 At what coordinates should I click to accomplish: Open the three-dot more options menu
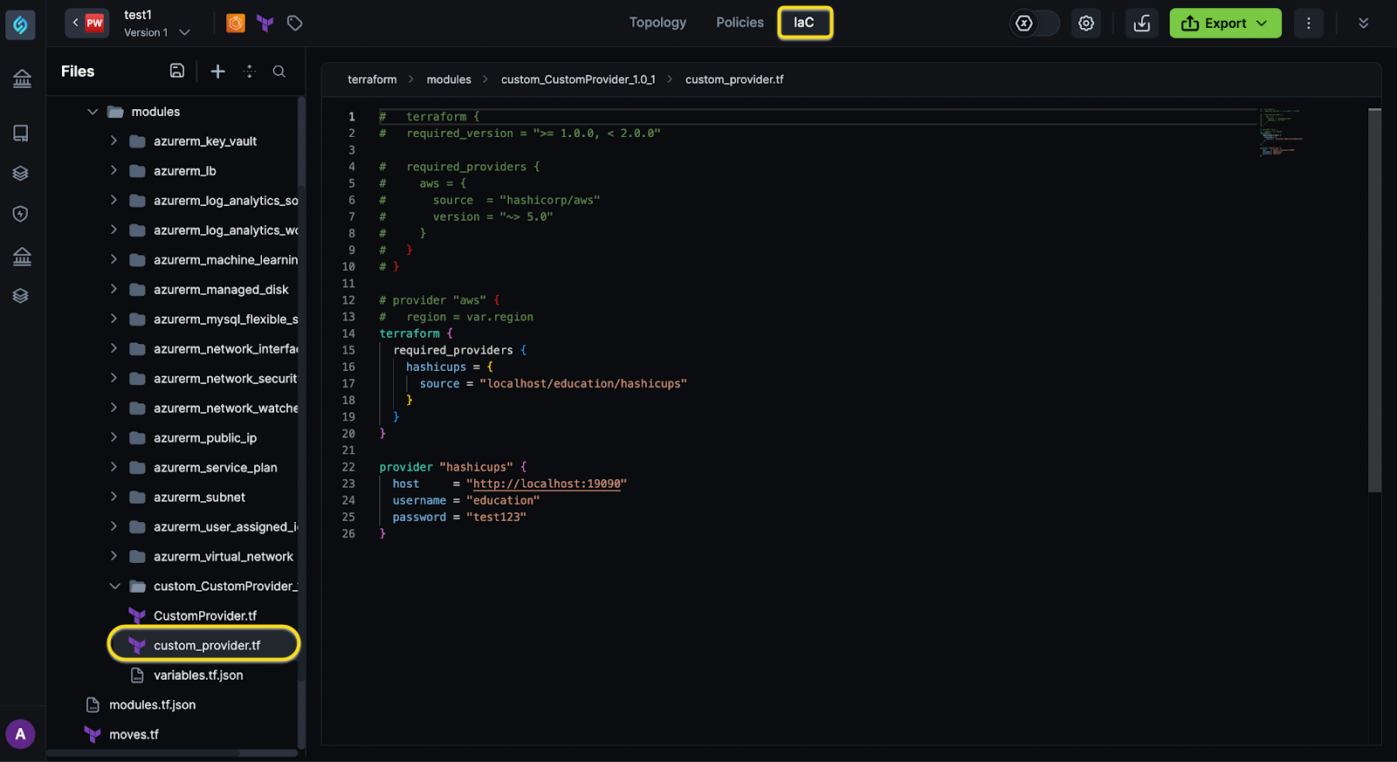pyautogui.click(x=1308, y=24)
